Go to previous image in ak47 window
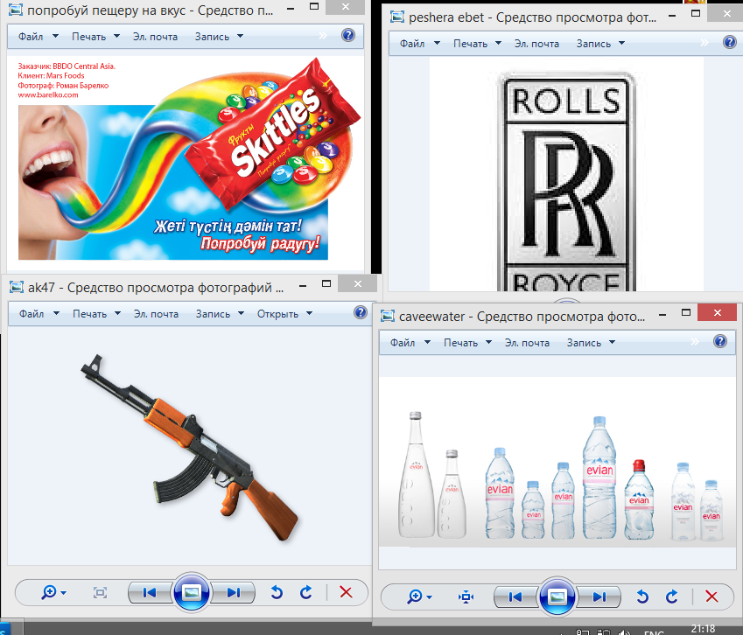This screenshot has width=743, height=635. pyautogui.click(x=149, y=592)
